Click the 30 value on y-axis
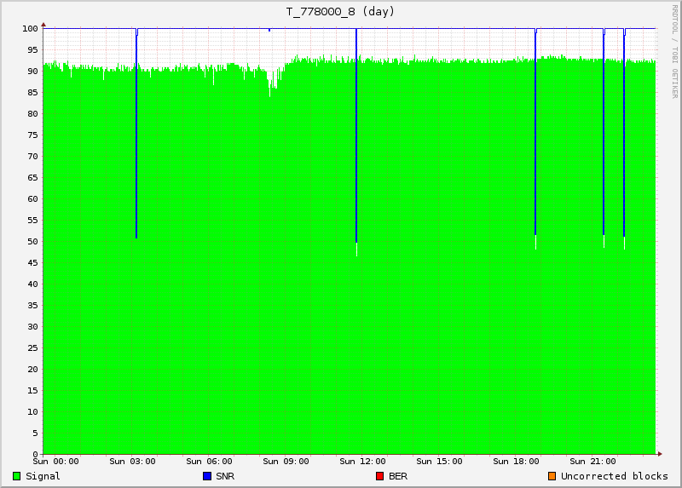 32,327
